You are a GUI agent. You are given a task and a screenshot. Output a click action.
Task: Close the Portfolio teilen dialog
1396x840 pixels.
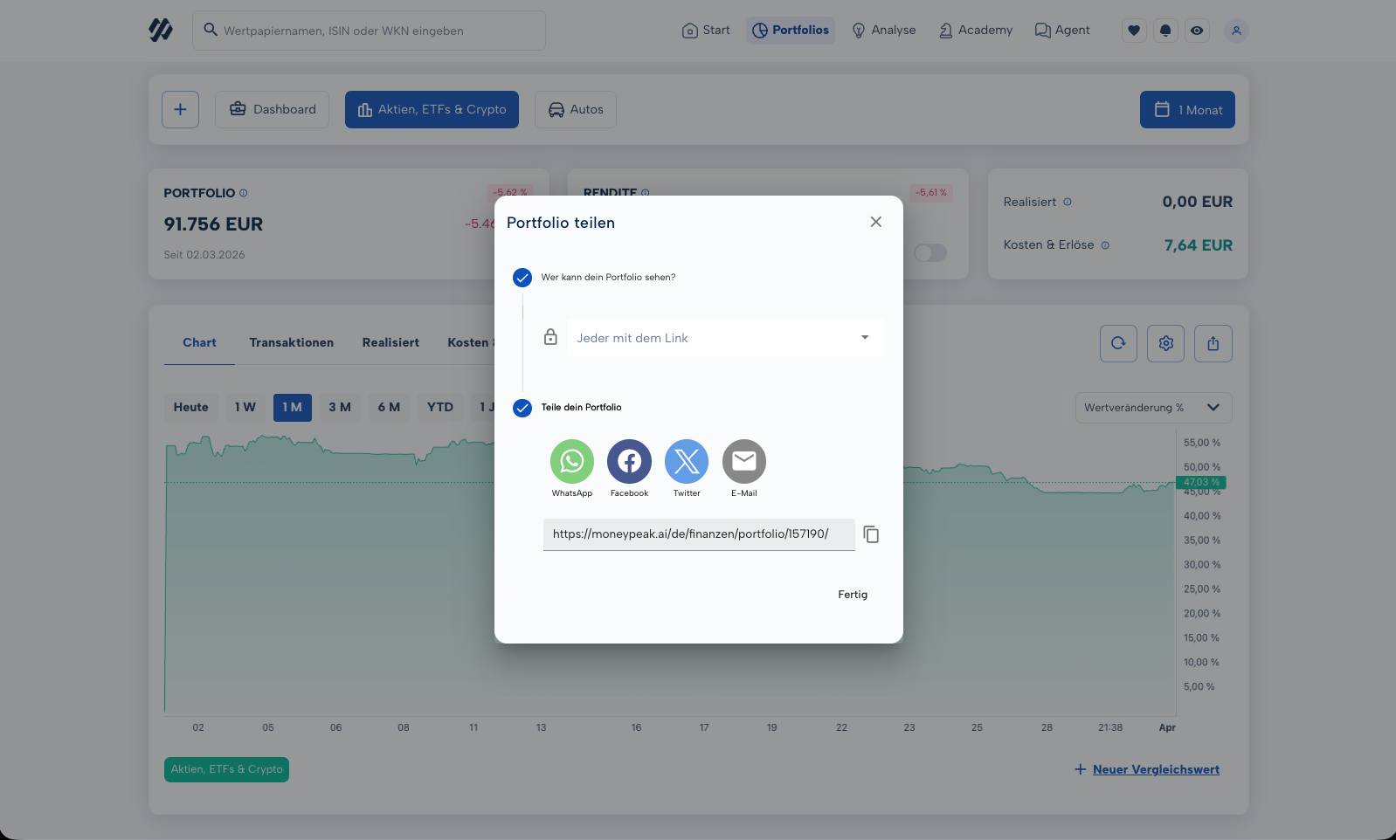[x=876, y=222]
